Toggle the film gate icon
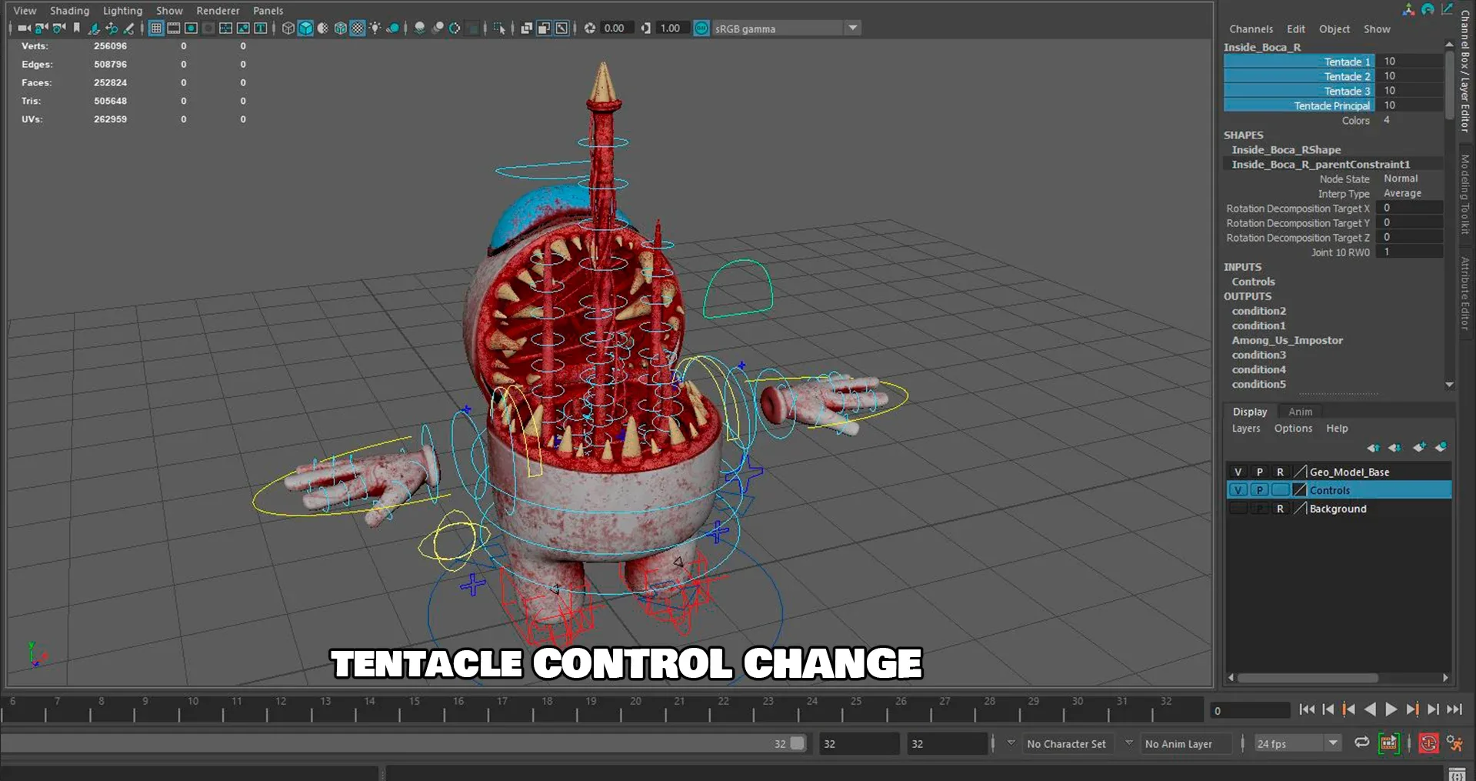 [x=174, y=28]
